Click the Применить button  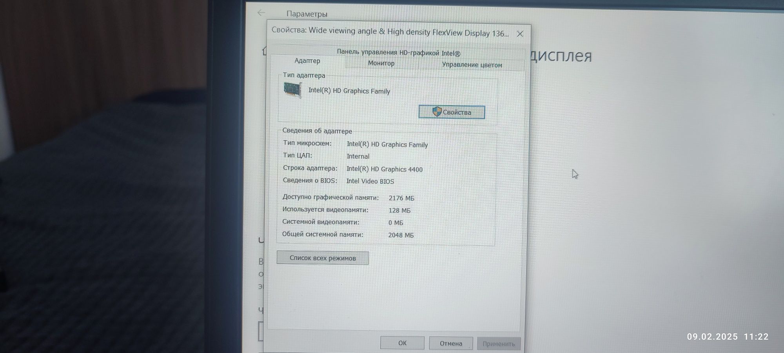[x=499, y=344]
